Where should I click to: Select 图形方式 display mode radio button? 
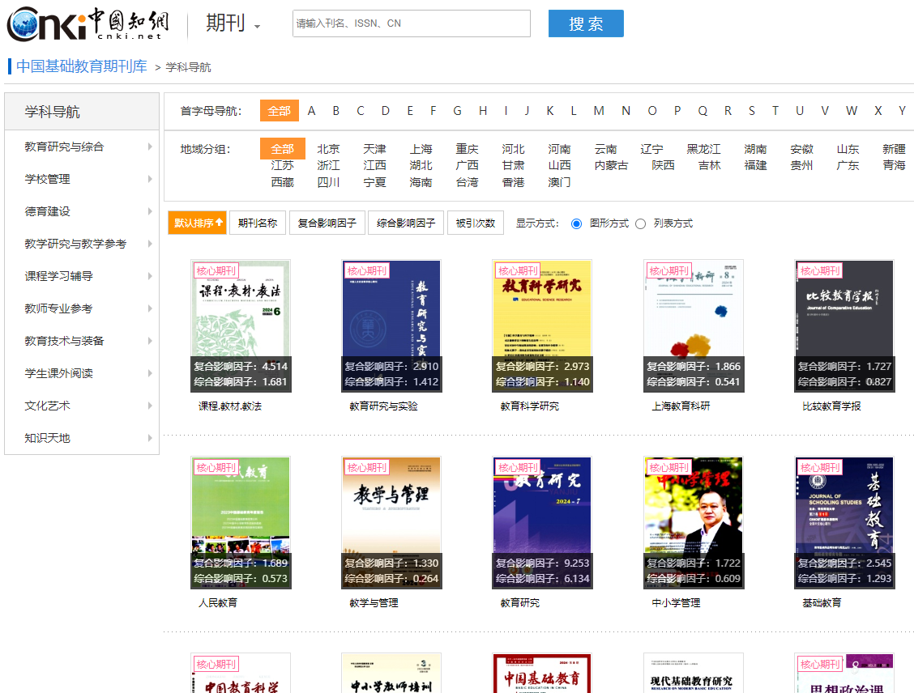577,223
